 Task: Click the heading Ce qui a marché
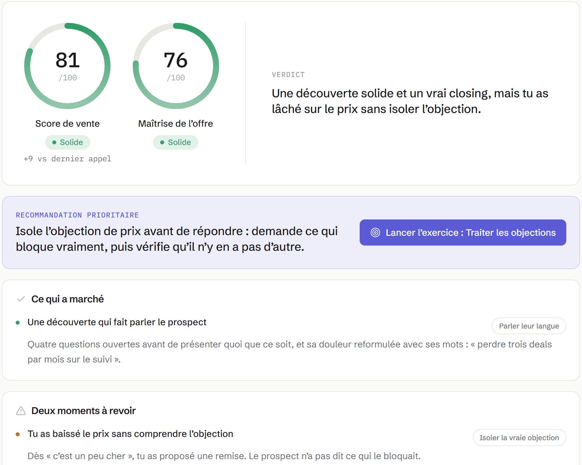pyautogui.click(x=67, y=299)
